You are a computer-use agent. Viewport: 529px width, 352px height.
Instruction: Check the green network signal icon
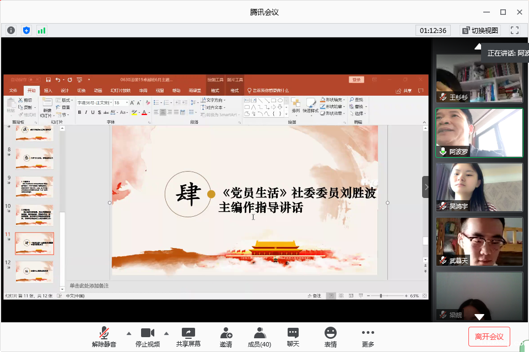click(42, 30)
